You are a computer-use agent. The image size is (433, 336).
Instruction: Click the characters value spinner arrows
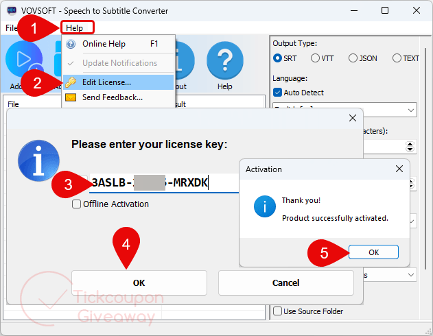pos(410,147)
